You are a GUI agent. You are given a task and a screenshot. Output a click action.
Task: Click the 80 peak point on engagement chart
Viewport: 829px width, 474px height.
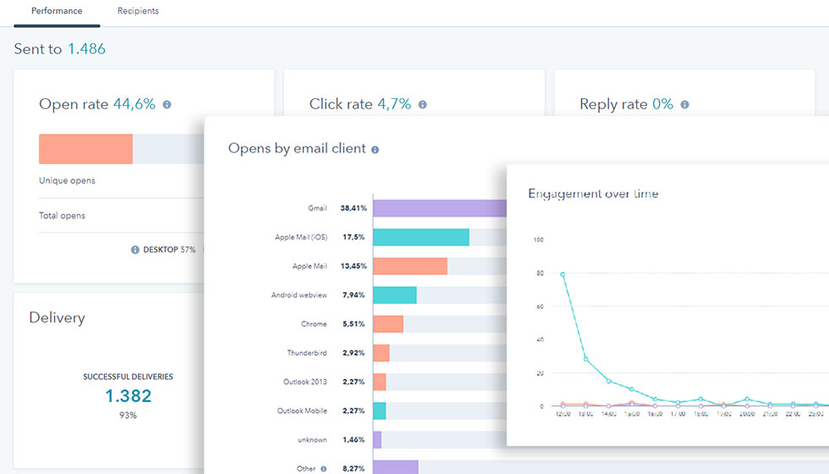pos(563,274)
